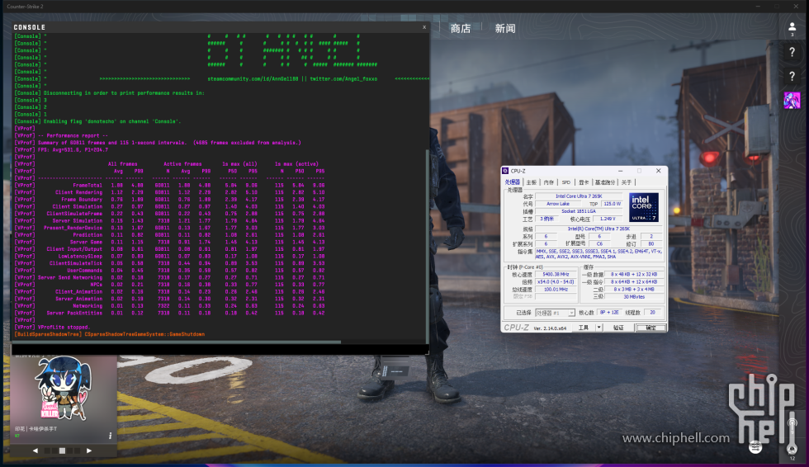Click the x54.0 multiplier value

click(x=556, y=282)
